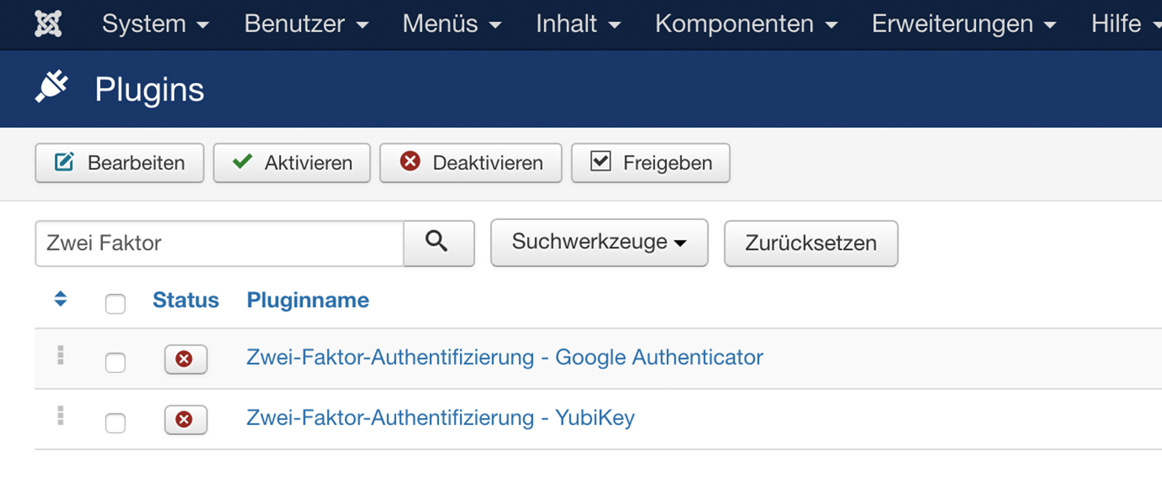Click the Zurücksetzen button

tap(810, 243)
